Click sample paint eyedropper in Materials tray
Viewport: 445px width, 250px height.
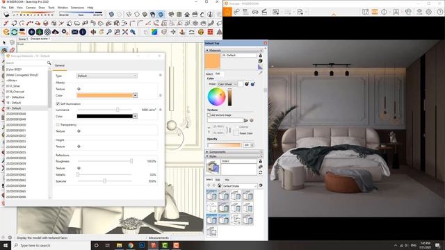coord(260,73)
